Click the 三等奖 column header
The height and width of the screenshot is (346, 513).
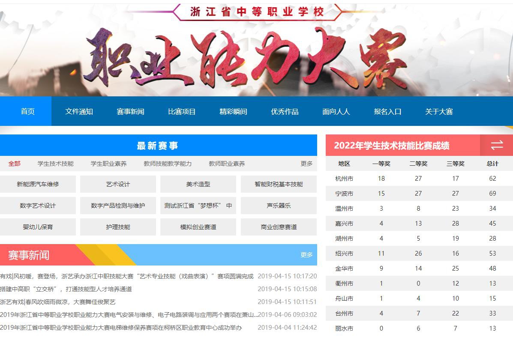[456, 164]
